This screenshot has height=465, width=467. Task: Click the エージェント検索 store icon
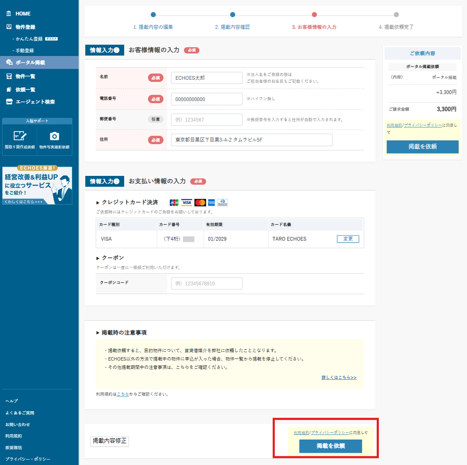point(9,102)
